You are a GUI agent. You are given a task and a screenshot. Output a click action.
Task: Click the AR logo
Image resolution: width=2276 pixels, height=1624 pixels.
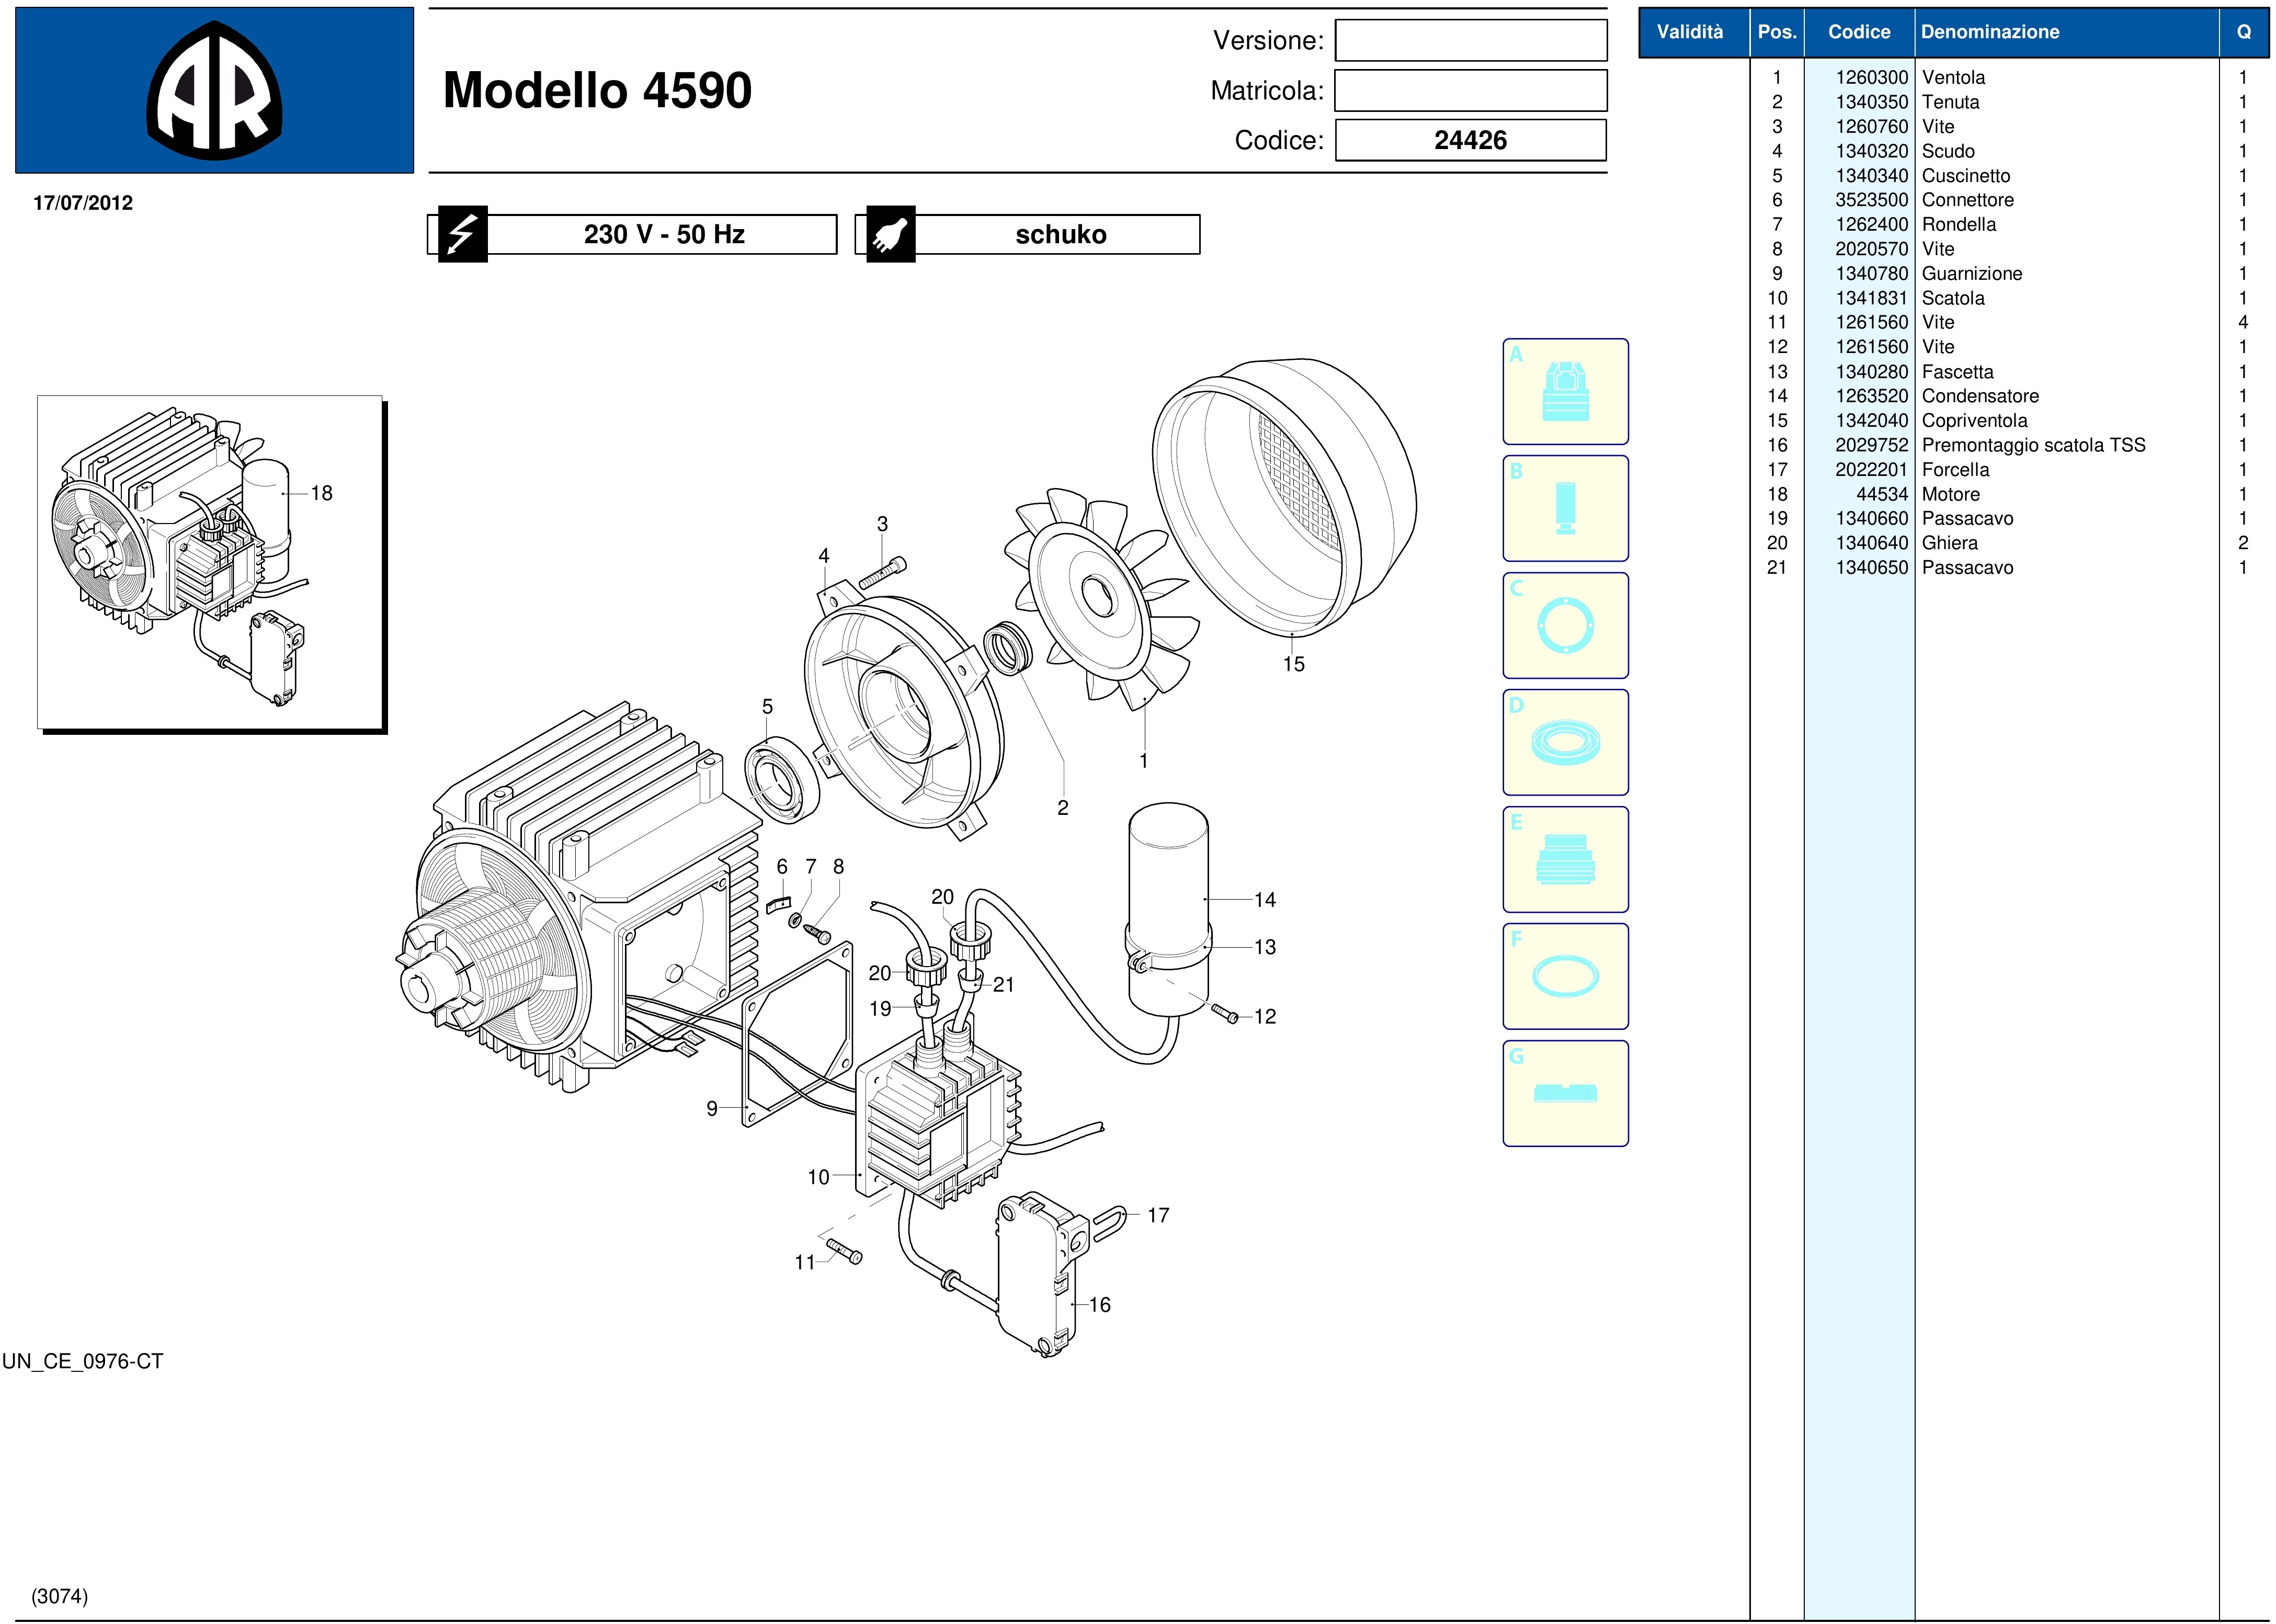(214, 91)
